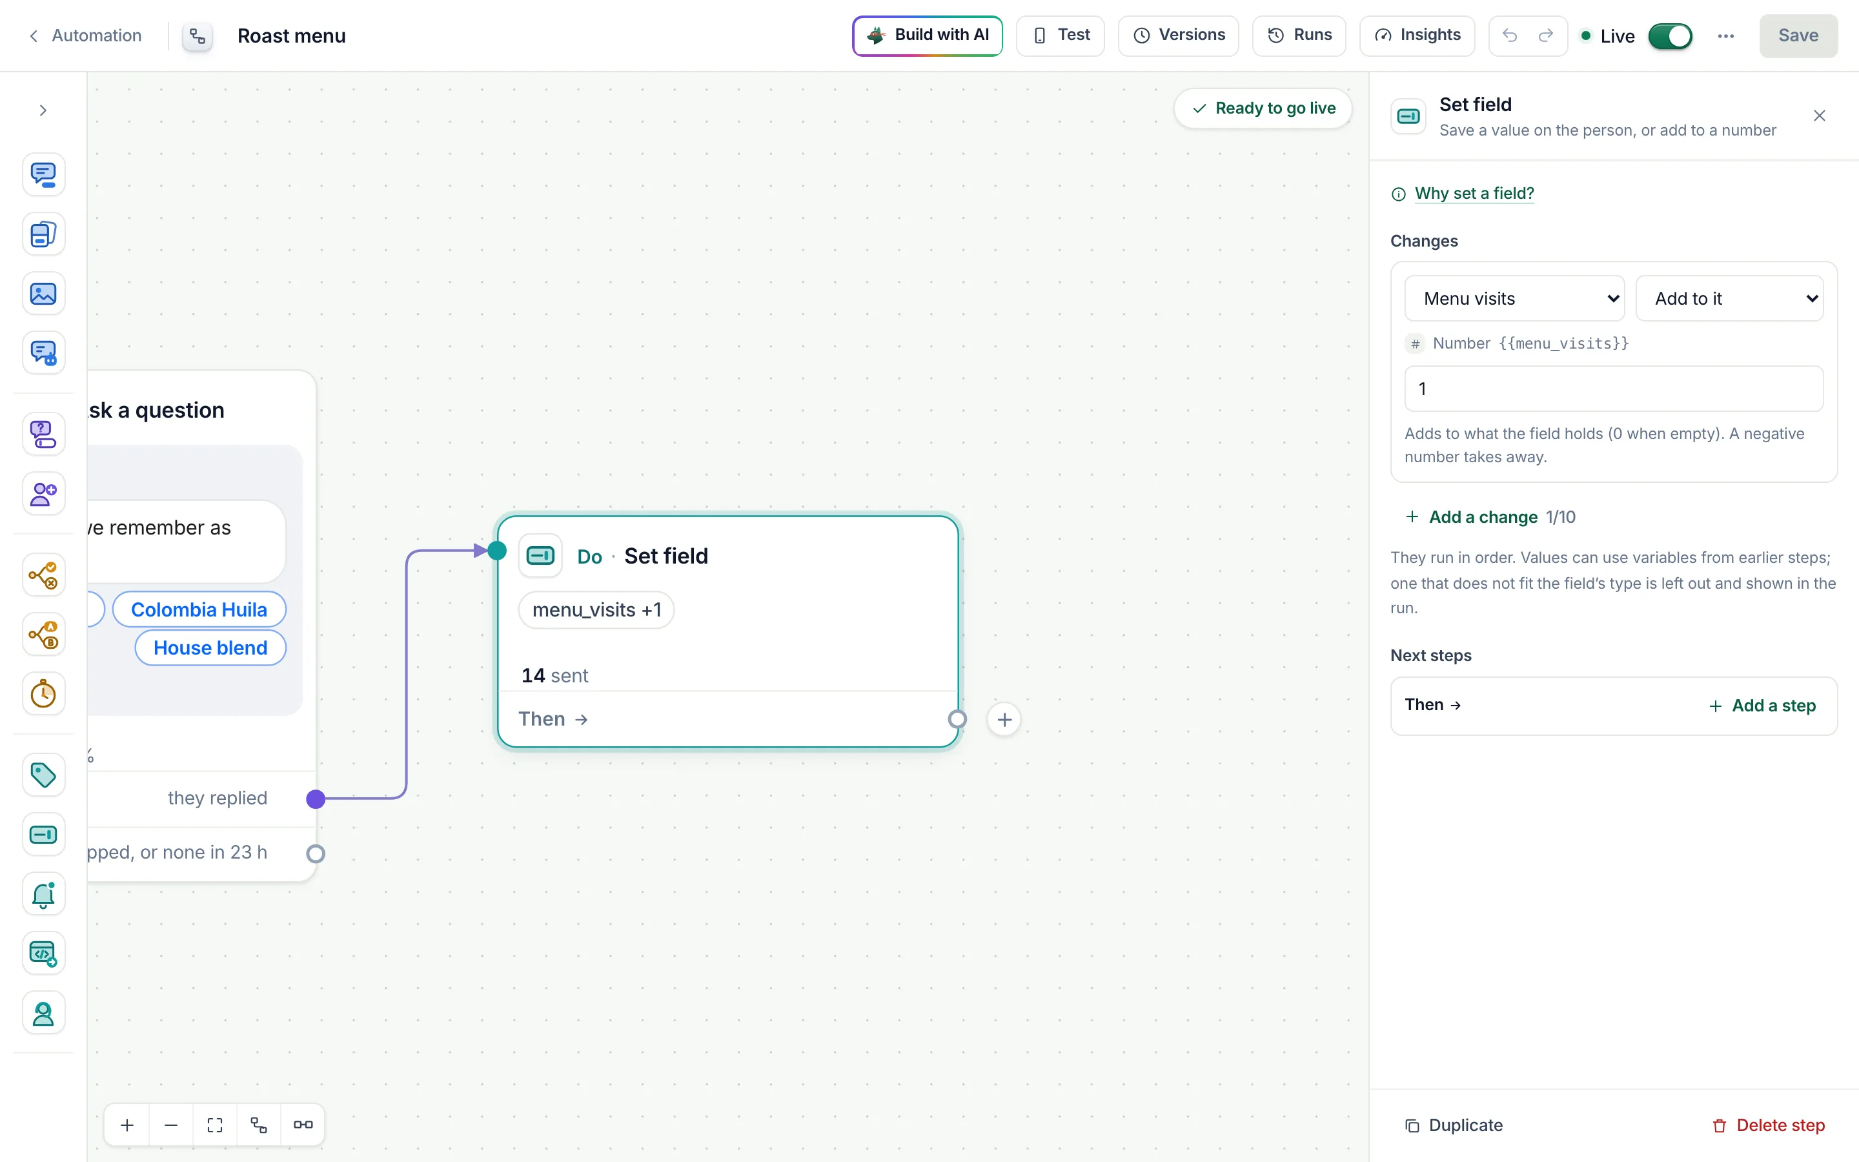Image resolution: width=1859 pixels, height=1162 pixels.
Task: Click the undo arrow in top bar
Action: pos(1510,36)
